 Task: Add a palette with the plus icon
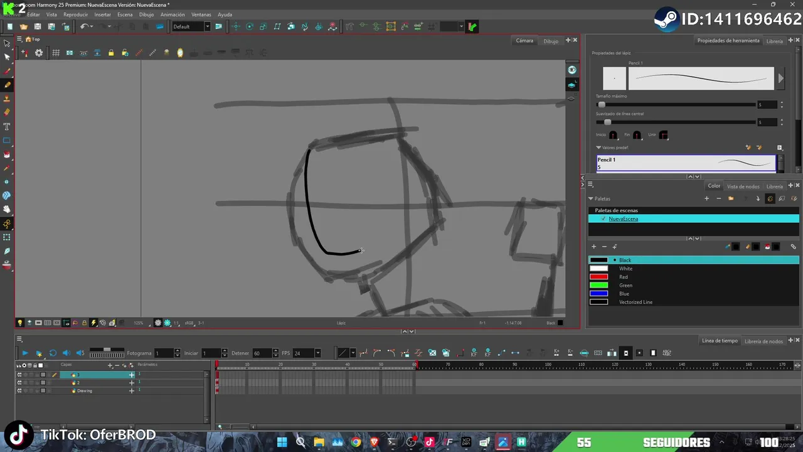pyautogui.click(x=706, y=198)
